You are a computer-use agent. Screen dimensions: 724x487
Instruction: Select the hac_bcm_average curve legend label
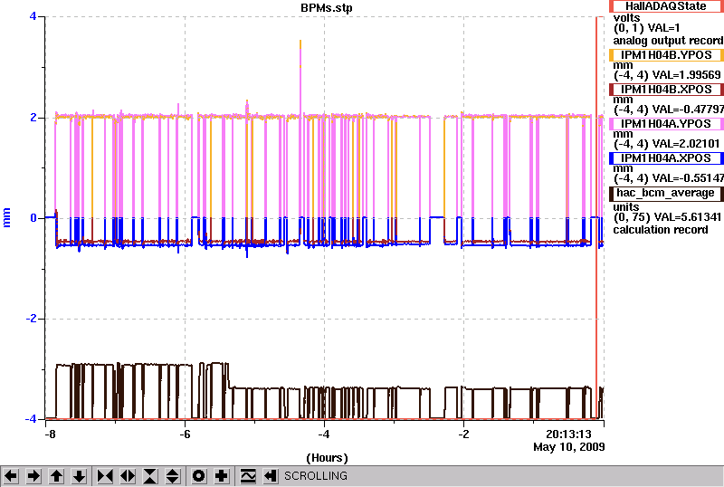pyautogui.click(x=666, y=193)
